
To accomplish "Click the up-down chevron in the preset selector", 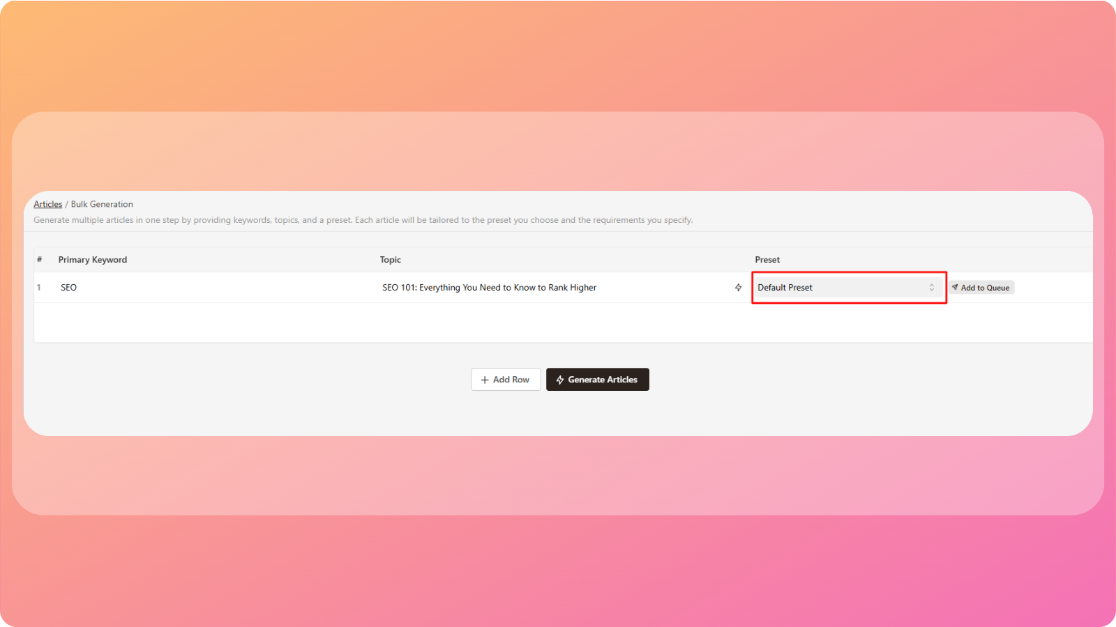I will tap(931, 288).
